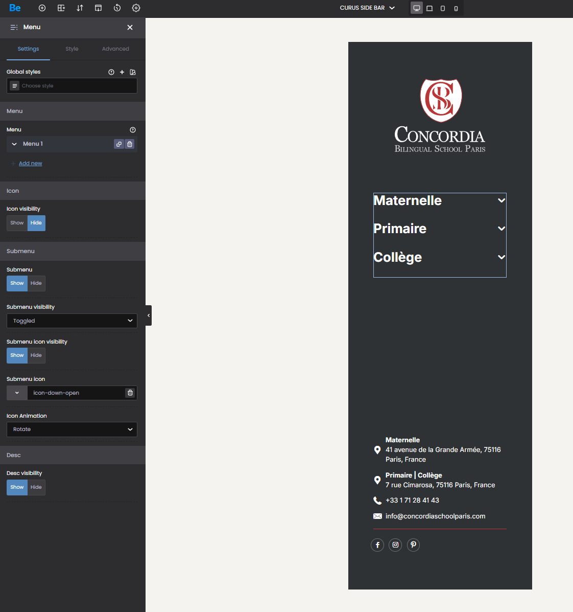The width and height of the screenshot is (573, 612).
Task: Collapse the Icon section header
Action: 73,191
